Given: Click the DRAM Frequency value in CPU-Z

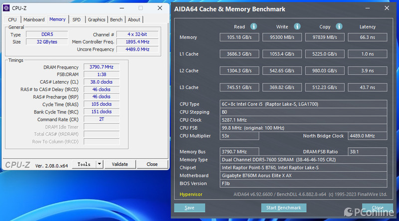Looking at the screenshot, I should [102, 67].
